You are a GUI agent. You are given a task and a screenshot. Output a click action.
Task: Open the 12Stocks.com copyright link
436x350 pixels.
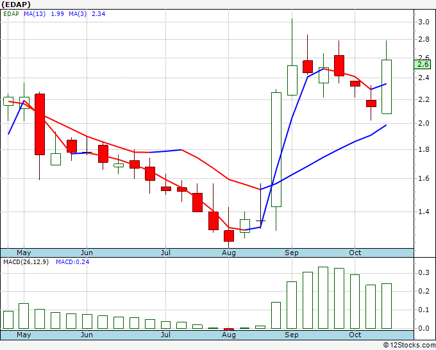coord(409,346)
